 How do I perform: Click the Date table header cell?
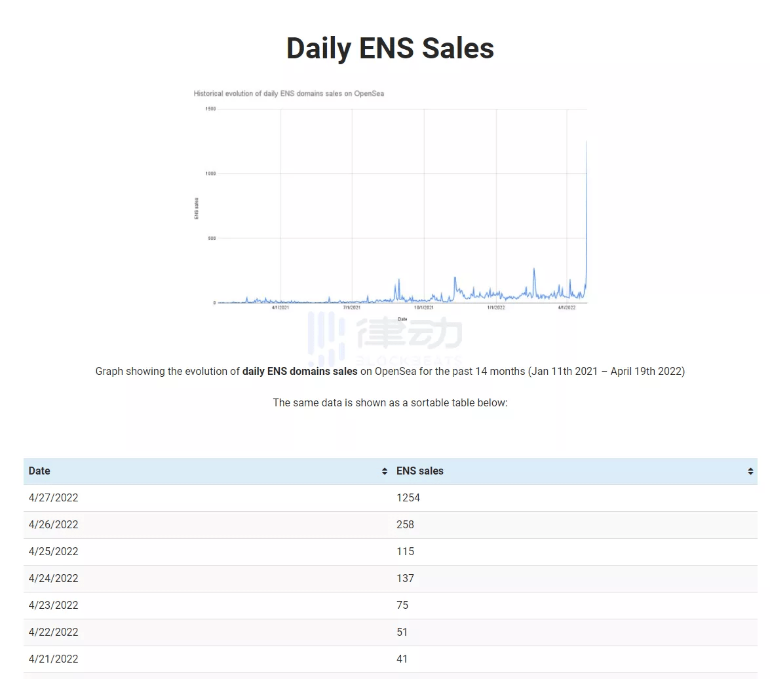coord(39,471)
